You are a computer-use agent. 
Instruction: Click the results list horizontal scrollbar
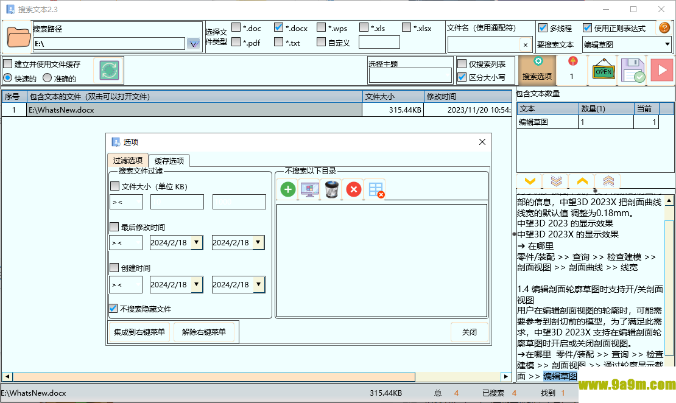256,377
